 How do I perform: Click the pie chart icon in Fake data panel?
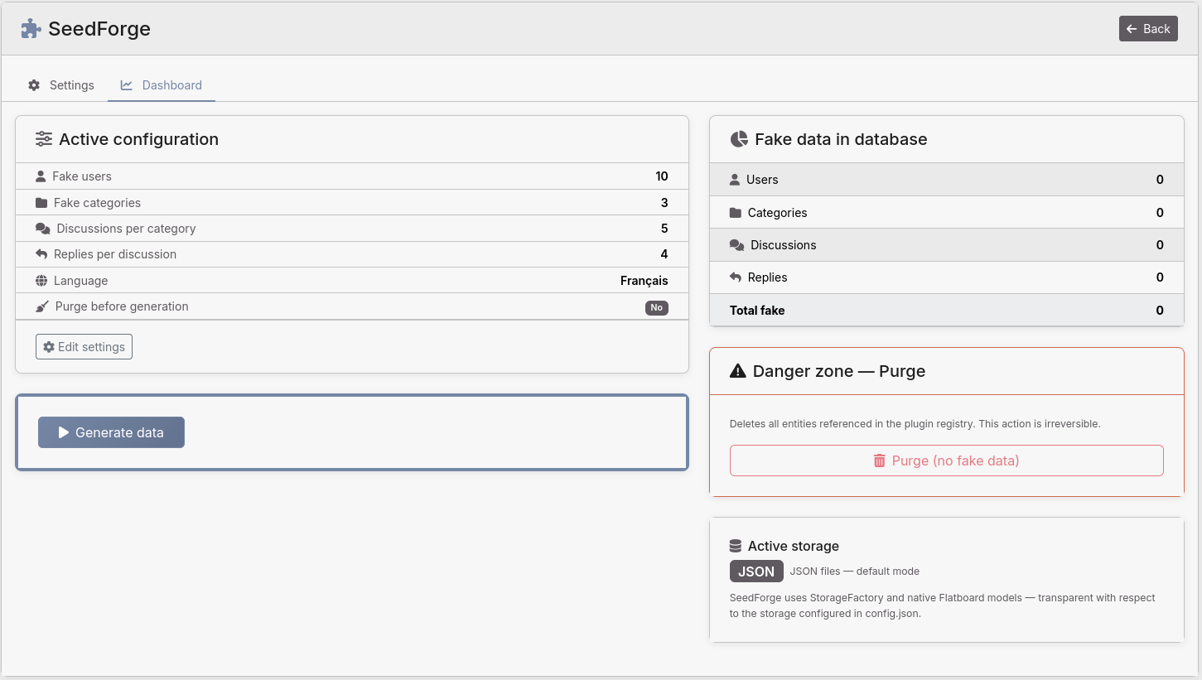point(738,139)
